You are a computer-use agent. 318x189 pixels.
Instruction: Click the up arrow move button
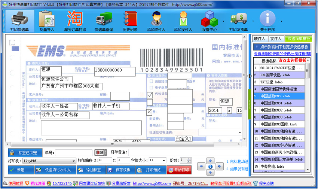point(210,161)
